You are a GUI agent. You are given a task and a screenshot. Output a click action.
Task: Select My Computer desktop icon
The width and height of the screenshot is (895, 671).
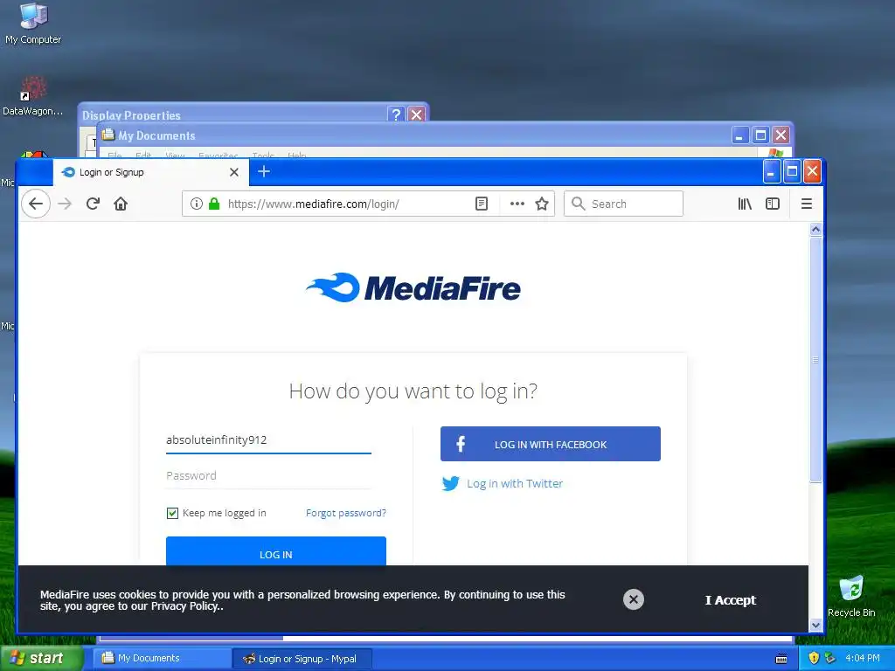(33, 24)
